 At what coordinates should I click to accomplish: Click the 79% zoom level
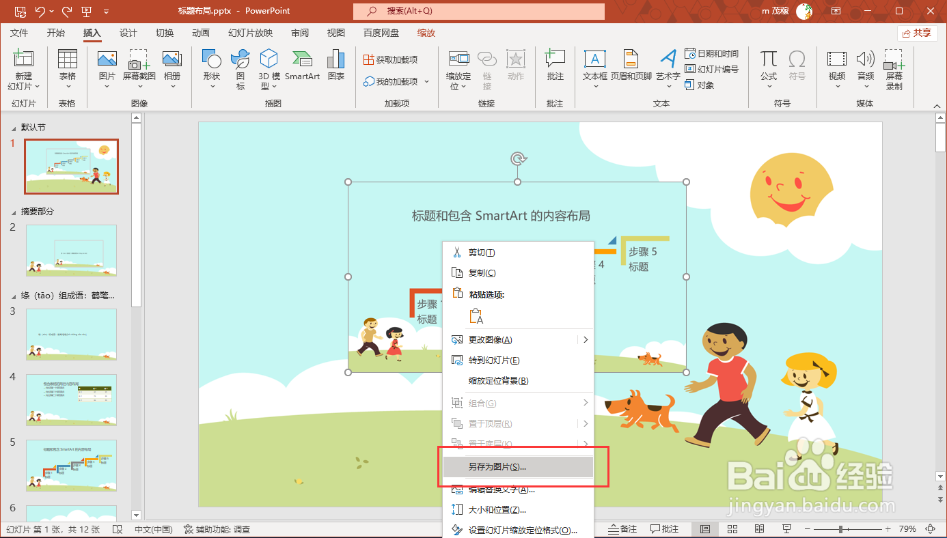point(907,529)
